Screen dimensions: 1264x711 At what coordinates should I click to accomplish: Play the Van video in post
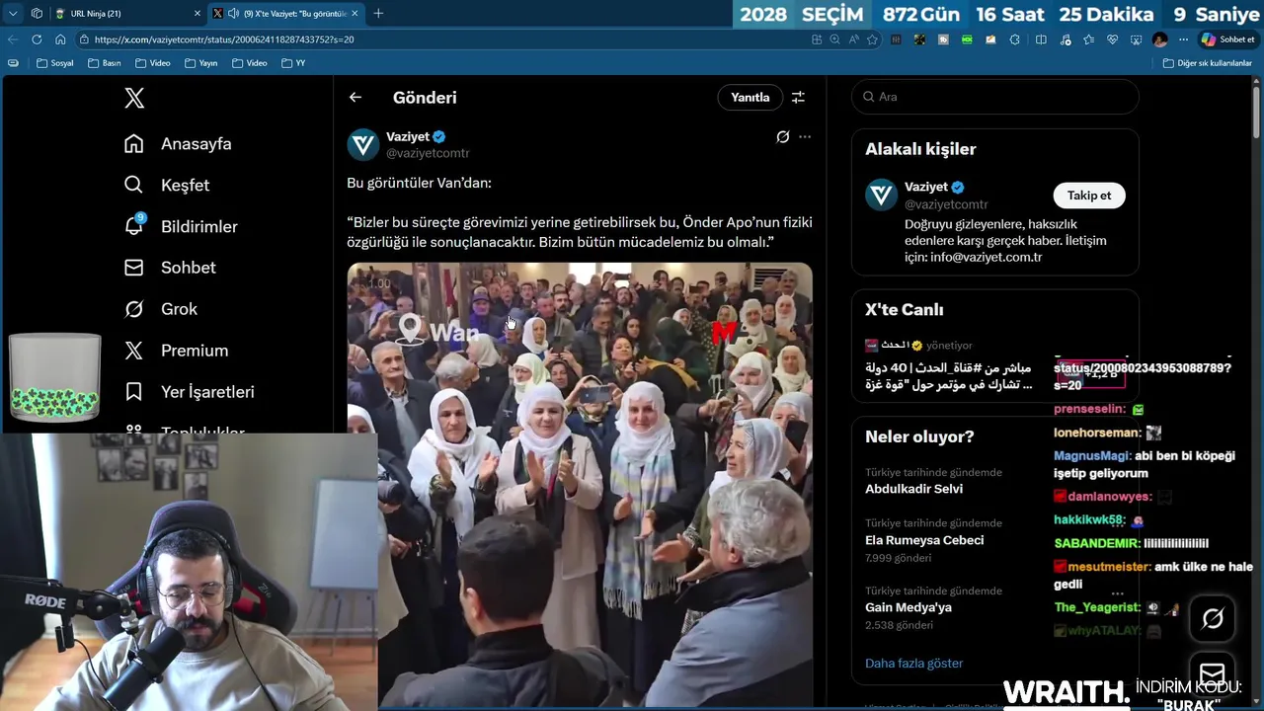pyautogui.click(x=580, y=484)
